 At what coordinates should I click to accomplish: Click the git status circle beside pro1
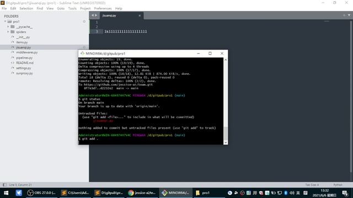84,21
